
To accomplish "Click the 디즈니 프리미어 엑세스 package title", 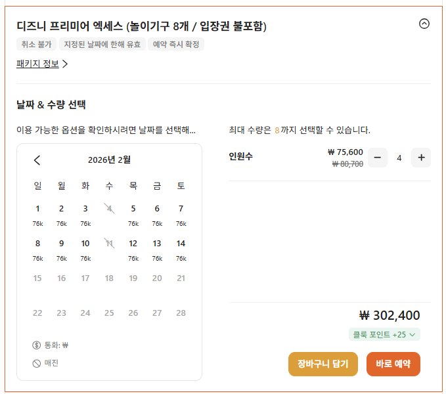I will pos(141,26).
